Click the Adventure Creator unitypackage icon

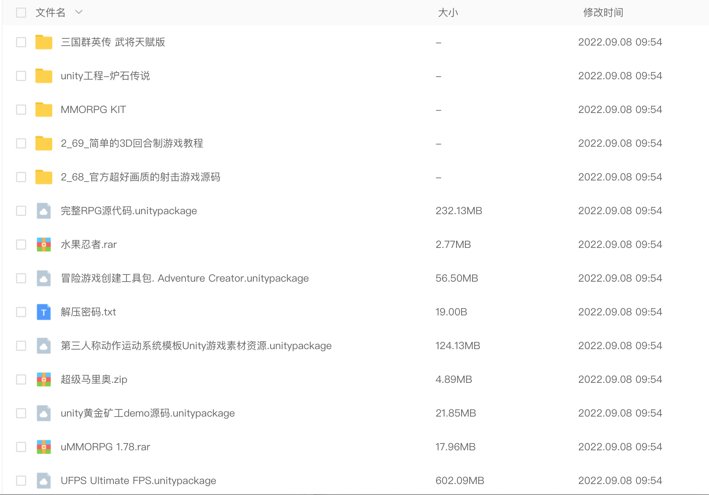[x=43, y=278]
